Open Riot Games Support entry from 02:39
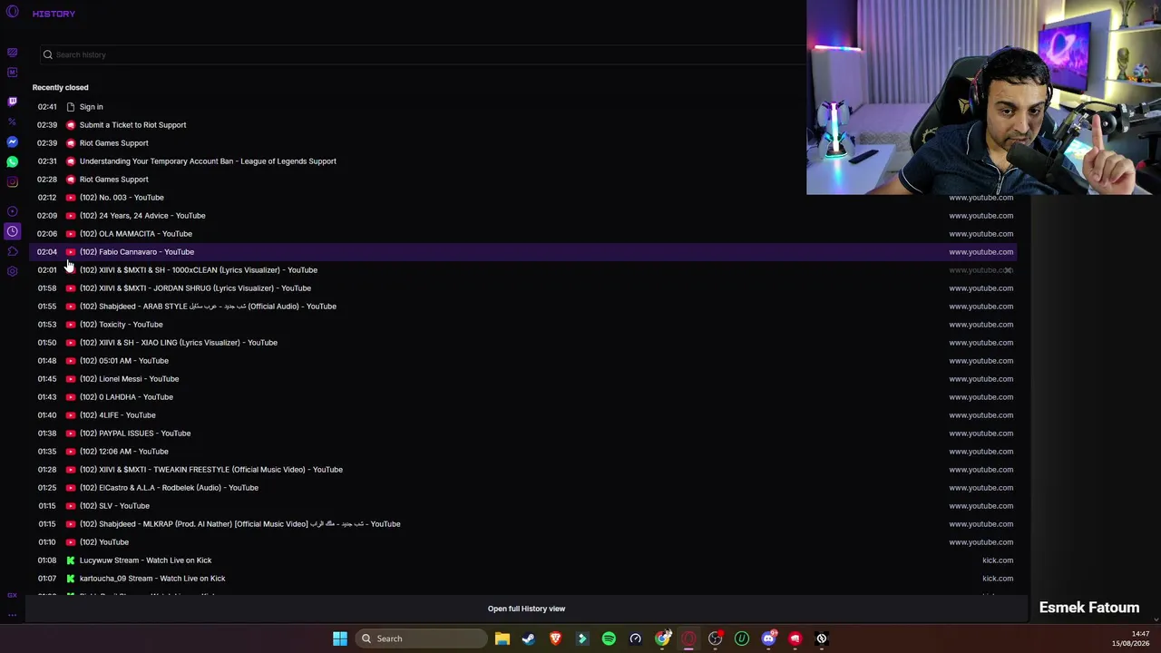The height and width of the screenshot is (653, 1161). click(522, 143)
